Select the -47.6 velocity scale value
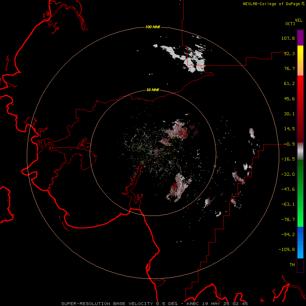This screenshot has height=306, width=306. point(288,189)
